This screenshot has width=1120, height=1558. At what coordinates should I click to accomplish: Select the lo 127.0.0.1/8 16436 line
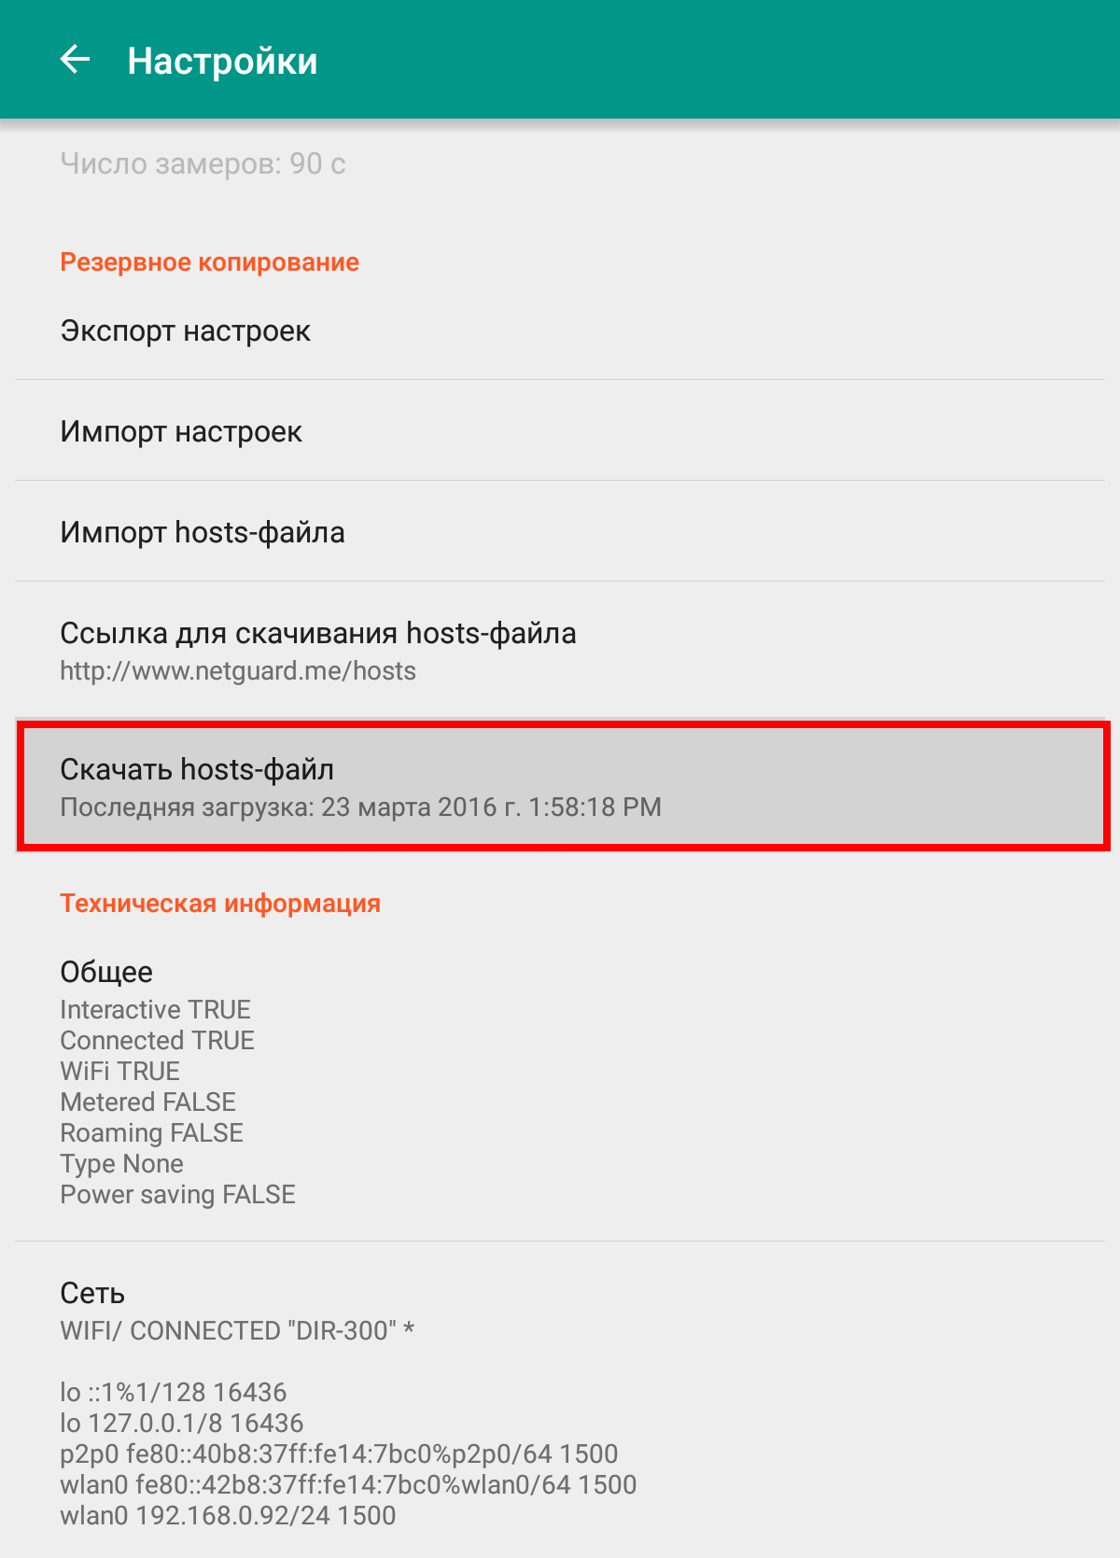click(x=182, y=1424)
